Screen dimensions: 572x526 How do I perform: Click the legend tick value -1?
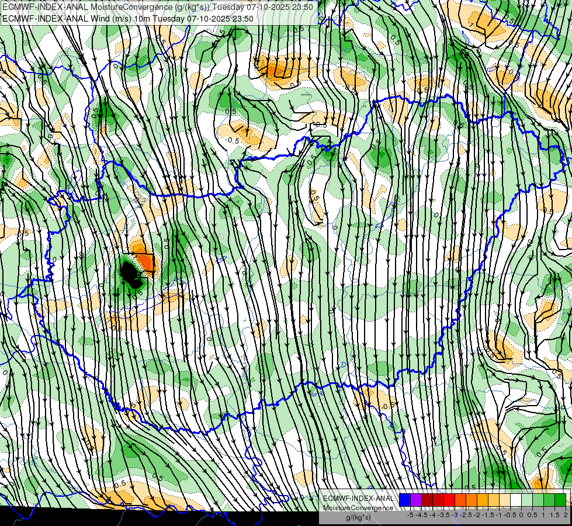pyautogui.click(x=499, y=515)
